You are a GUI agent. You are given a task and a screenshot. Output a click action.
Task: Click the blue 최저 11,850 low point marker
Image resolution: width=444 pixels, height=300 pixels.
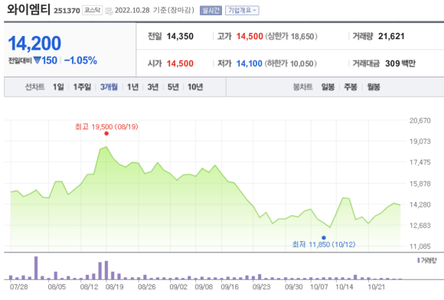click(x=324, y=238)
